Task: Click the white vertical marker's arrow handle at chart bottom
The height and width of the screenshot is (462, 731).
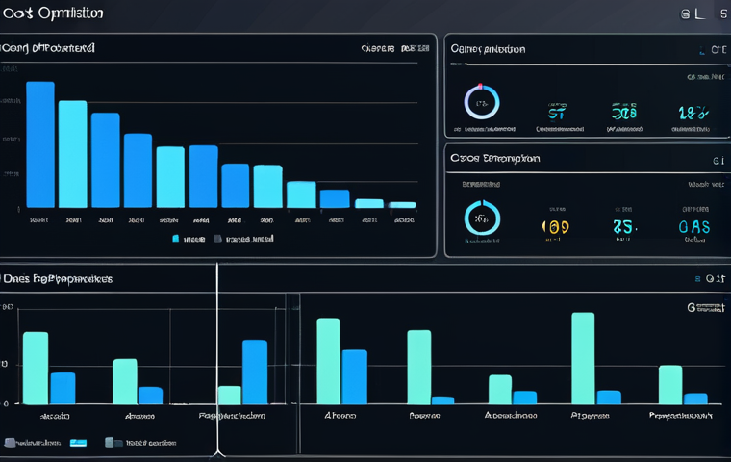Action: click(x=217, y=452)
